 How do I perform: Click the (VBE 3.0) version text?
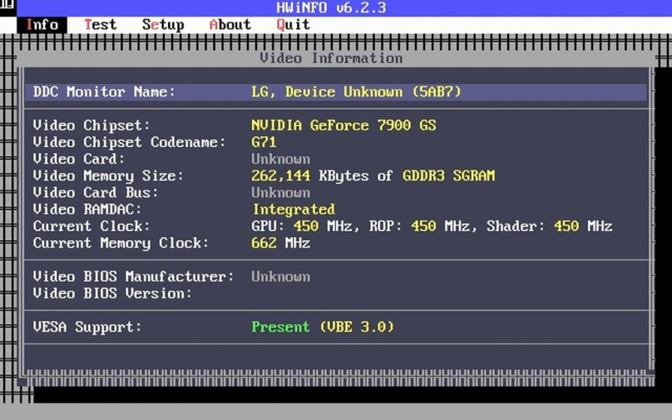[x=356, y=327]
